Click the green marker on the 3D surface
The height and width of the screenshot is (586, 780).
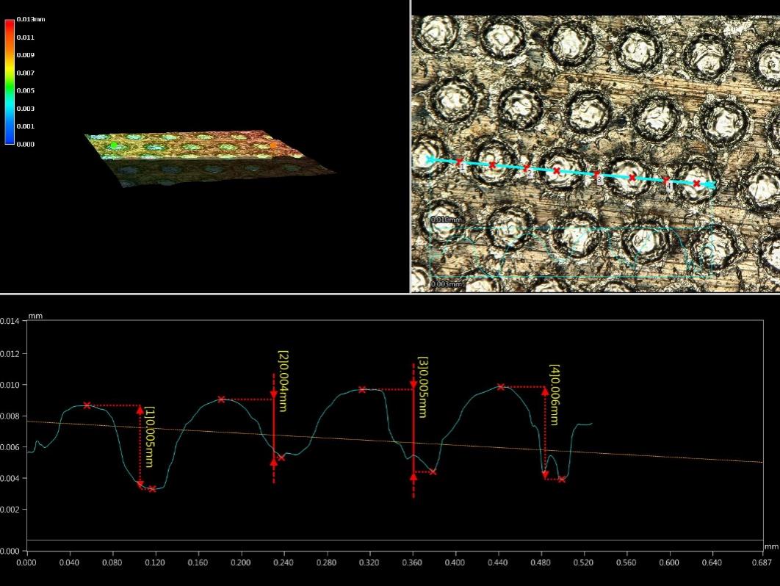click(114, 146)
